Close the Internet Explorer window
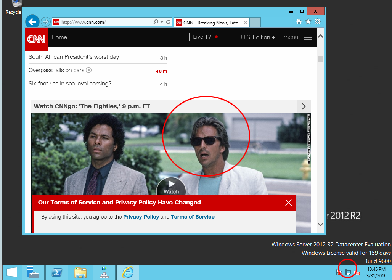The image size is (392, 280). click(315, 11)
